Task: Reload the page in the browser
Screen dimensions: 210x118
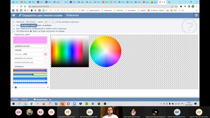Action: click(21, 7)
